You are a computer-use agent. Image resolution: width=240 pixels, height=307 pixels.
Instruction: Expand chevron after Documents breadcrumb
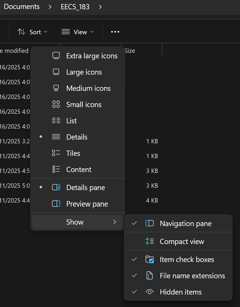(x=50, y=7)
